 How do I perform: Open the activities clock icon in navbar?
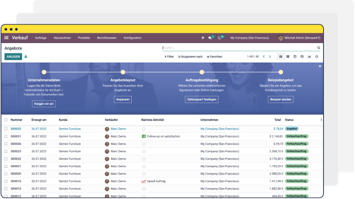click(219, 38)
